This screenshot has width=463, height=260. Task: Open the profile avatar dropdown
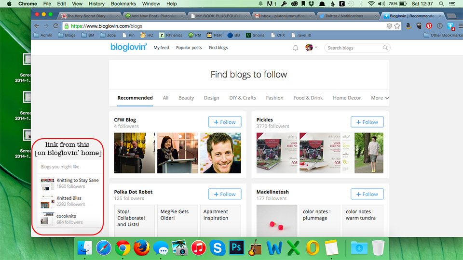pyautogui.click(x=311, y=48)
